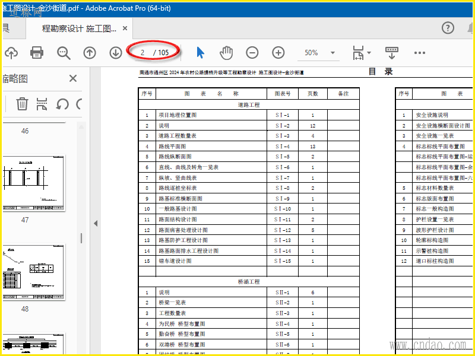This screenshot has width=475, height=356.
Task: Delete selected page thumbnails trash icon
Action: click(x=22, y=104)
